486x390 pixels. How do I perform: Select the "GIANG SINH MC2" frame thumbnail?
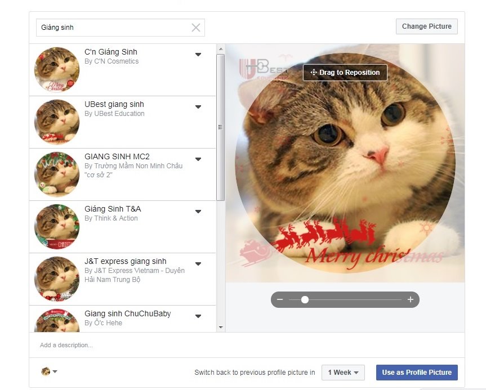[x=56, y=174]
